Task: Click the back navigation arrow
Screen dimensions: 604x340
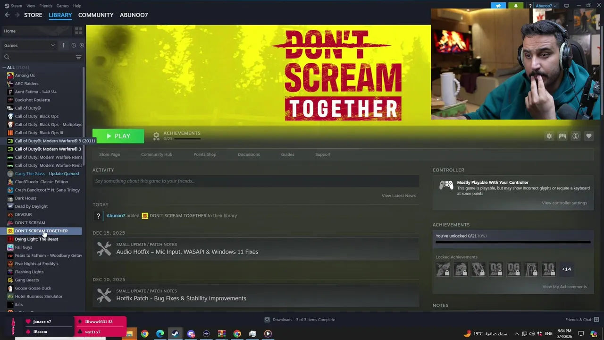Action: point(7,15)
